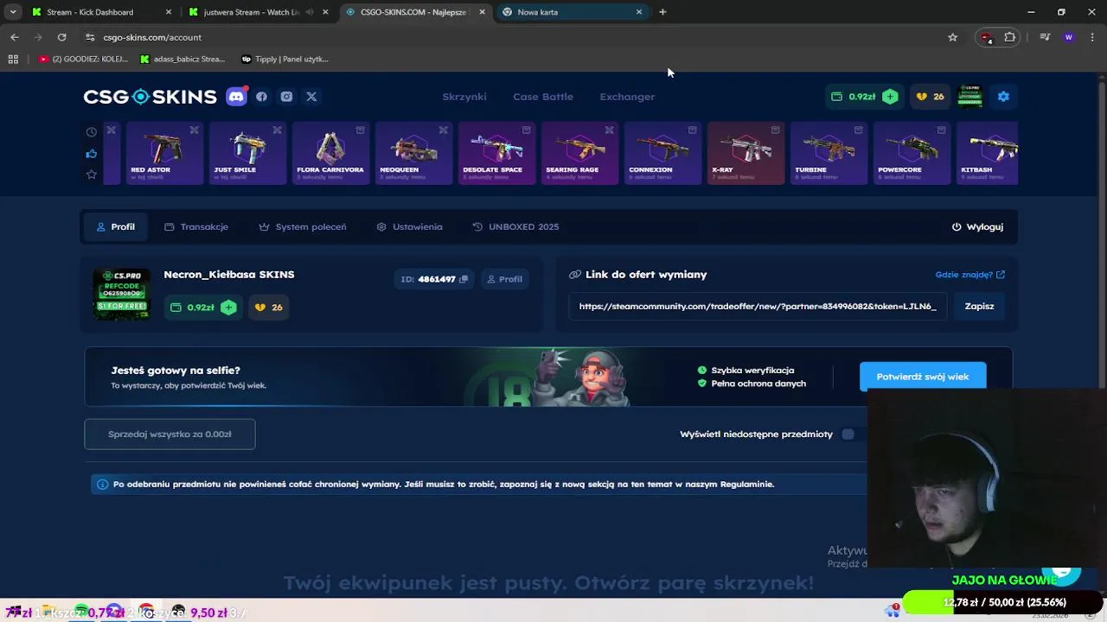Screen dimensions: 1107x622
Task: Go to Exchanger section
Action: [627, 97]
